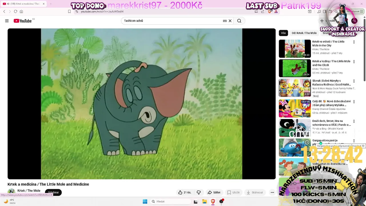Open the weather widget showing -6°C

click(9, 201)
